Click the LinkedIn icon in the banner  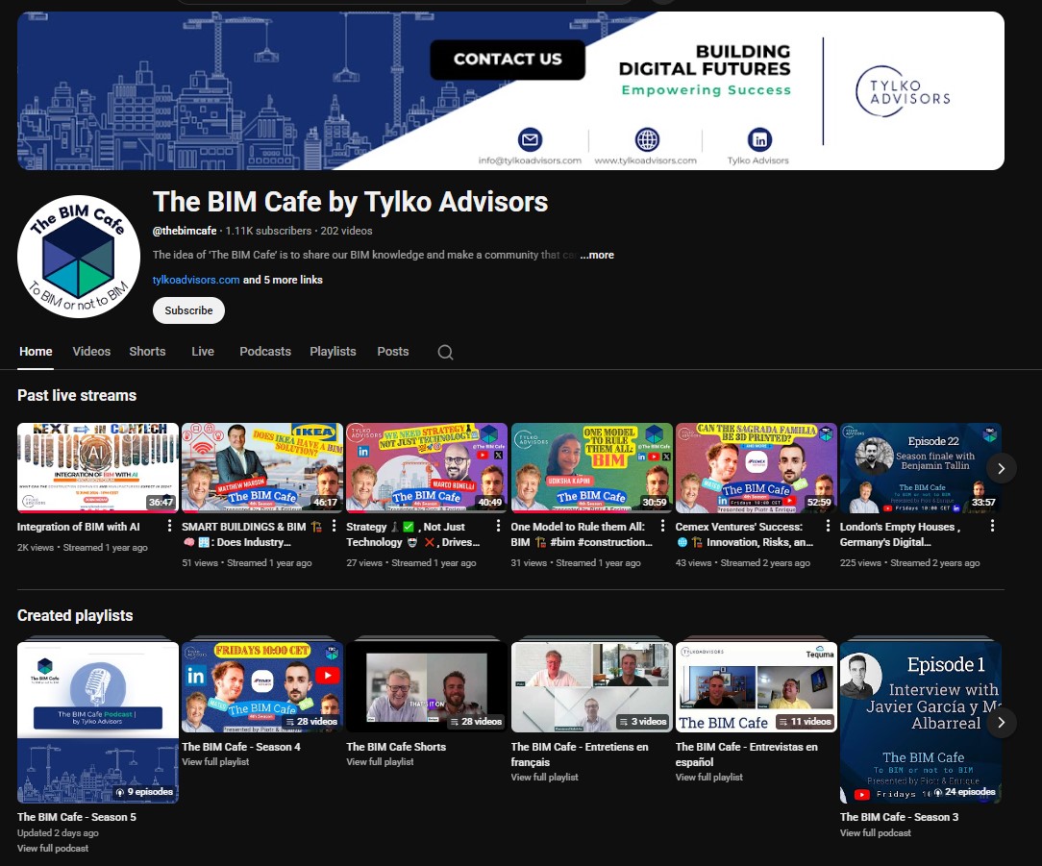click(x=759, y=139)
